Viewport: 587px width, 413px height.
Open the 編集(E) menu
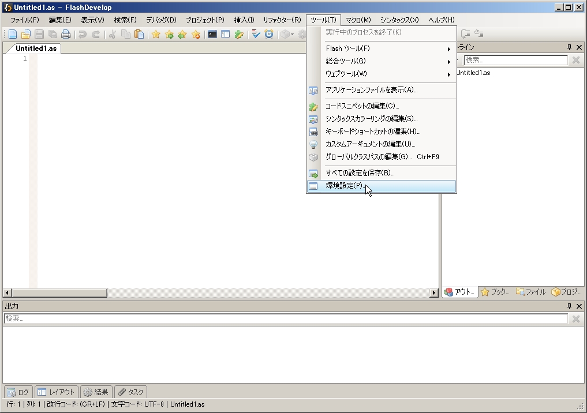click(x=60, y=20)
